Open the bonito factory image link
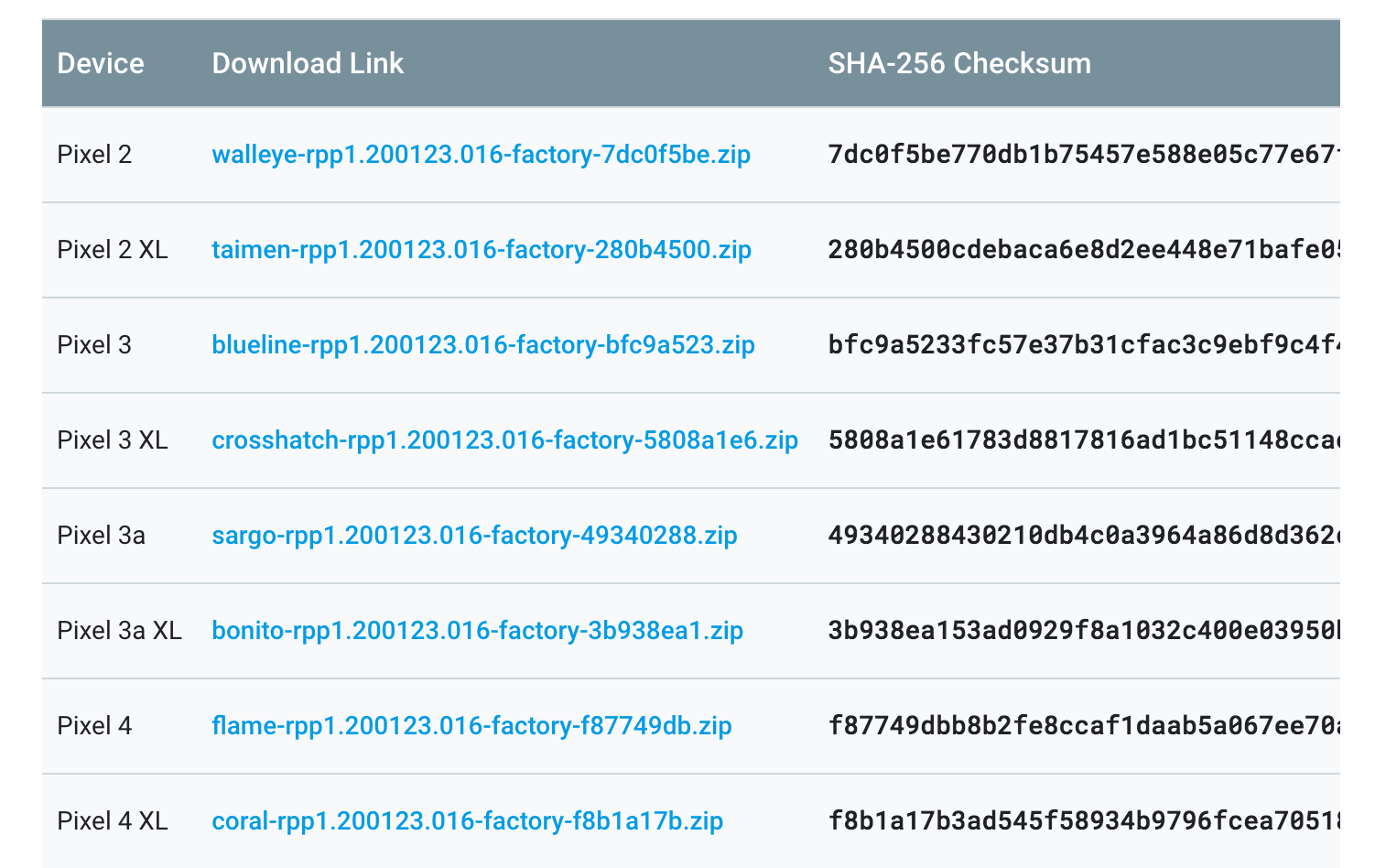This screenshot has width=1375, height=868. (477, 631)
